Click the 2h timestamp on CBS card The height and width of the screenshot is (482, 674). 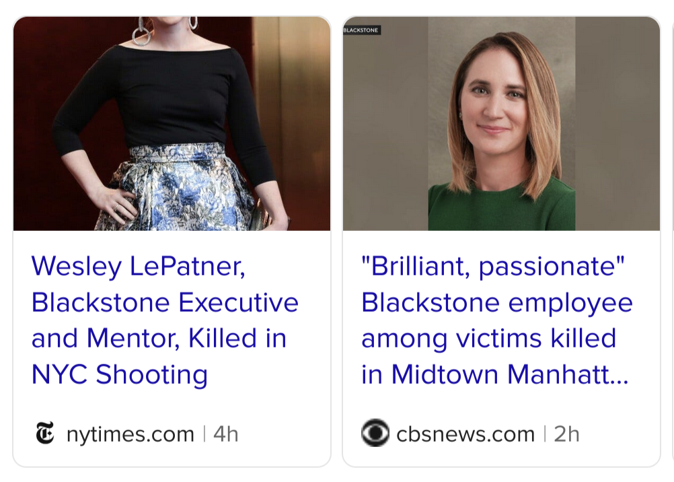click(x=566, y=434)
